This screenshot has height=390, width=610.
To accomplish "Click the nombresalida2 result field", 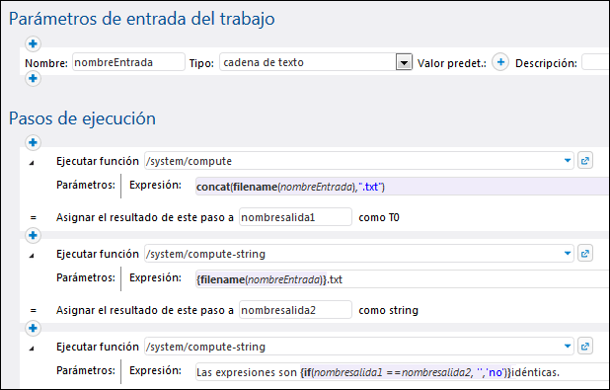I will [x=296, y=310].
